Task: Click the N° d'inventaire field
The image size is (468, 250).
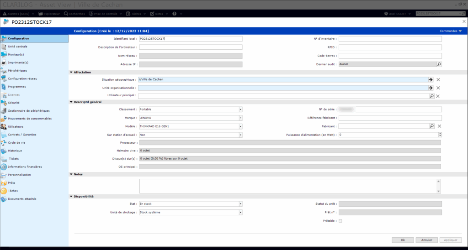Action: [x=390, y=39]
